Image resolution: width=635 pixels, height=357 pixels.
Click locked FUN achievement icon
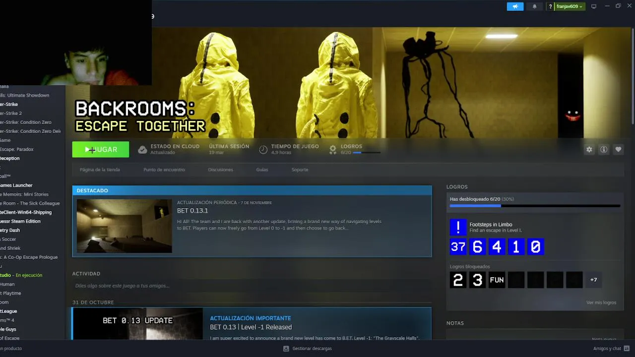pyautogui.click(x=497, y=280)
